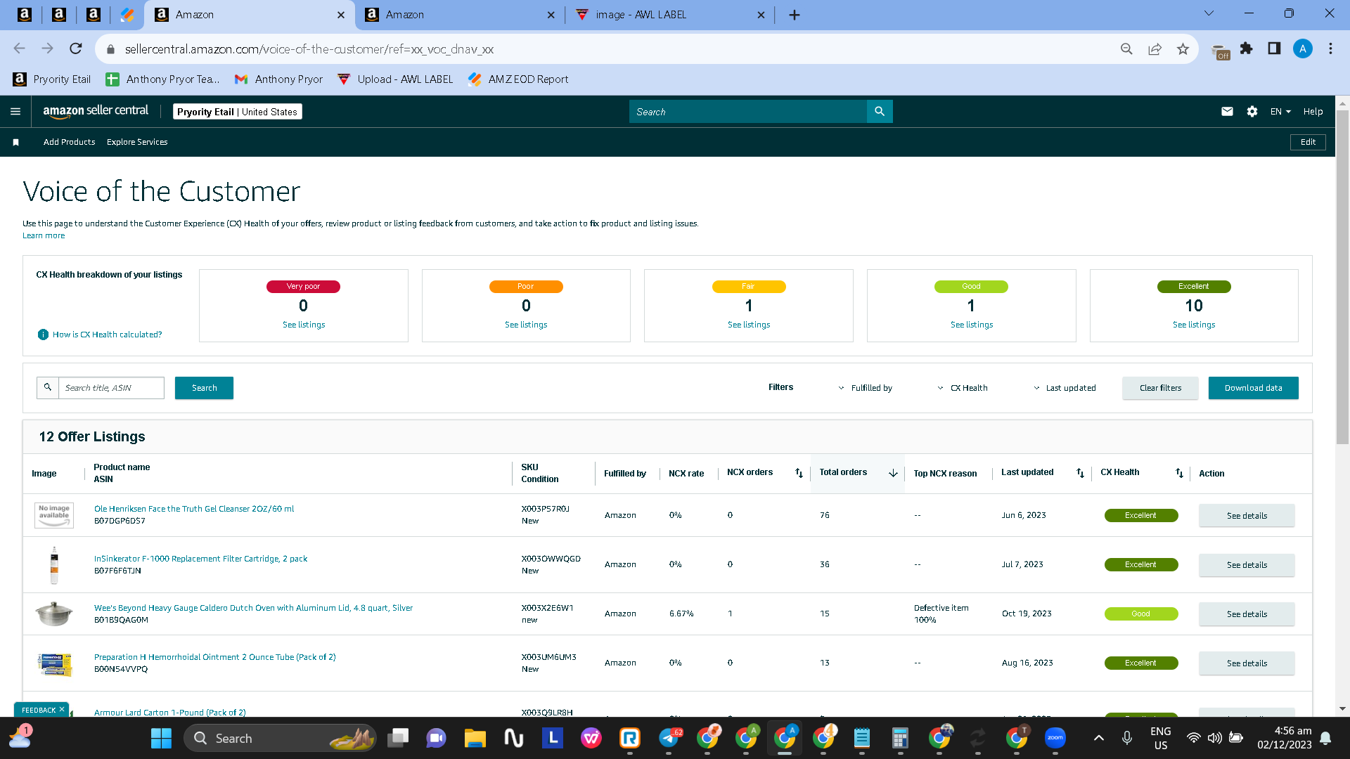Open the browser side panel icon
The image size is (1350, 759).
[x=1274, y=48]
